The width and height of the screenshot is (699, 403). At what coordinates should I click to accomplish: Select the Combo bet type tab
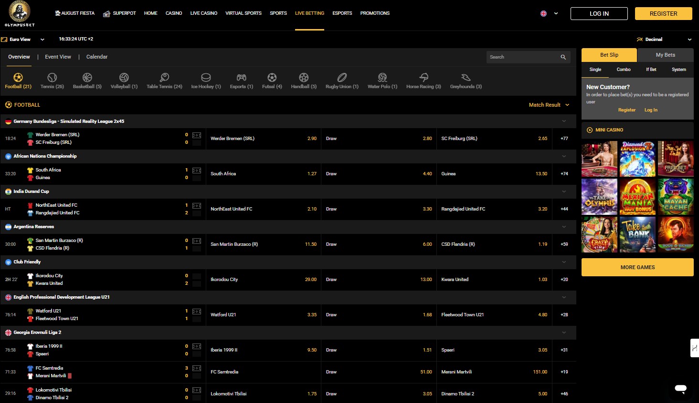[624, 70]
